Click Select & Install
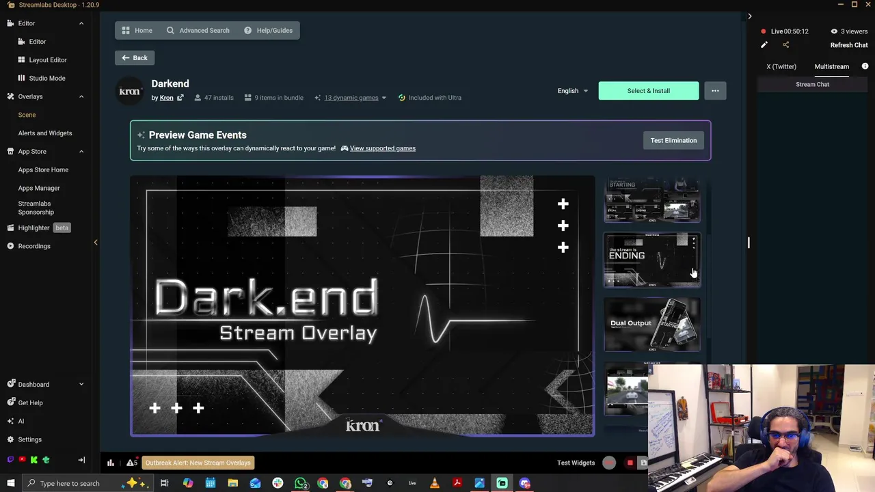Viewport: 875px width, 492px height. pos(649,91)
